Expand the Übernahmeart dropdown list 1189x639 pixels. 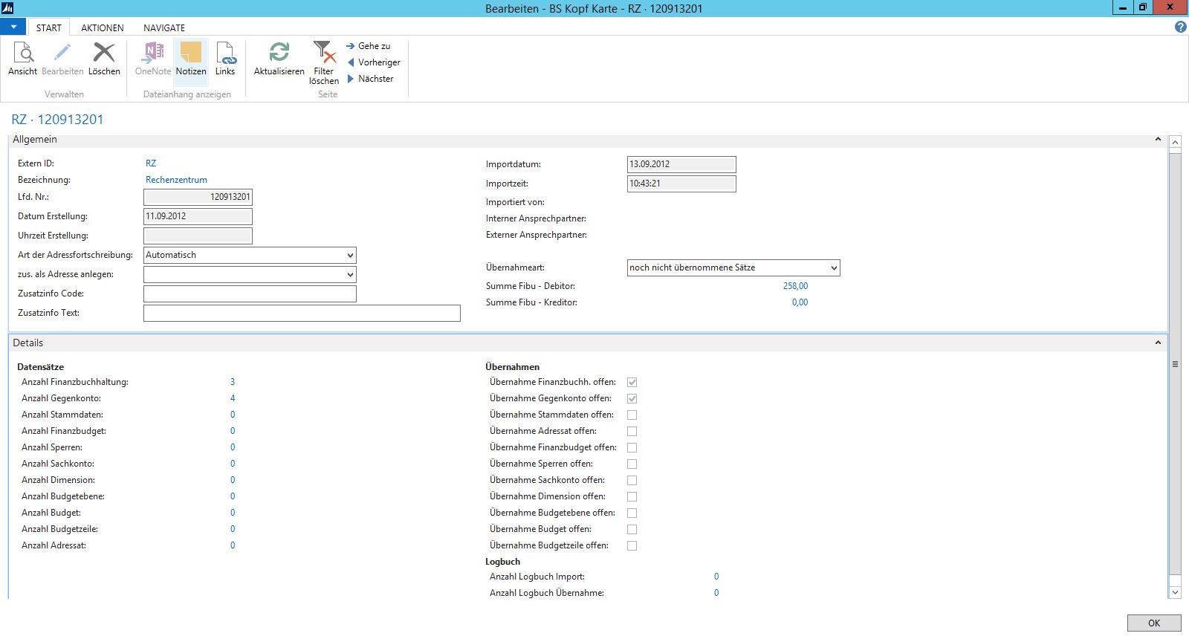pos(834,267)
